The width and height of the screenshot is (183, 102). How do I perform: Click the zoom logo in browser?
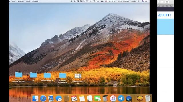pyautogui.click(x=164, y=15)
